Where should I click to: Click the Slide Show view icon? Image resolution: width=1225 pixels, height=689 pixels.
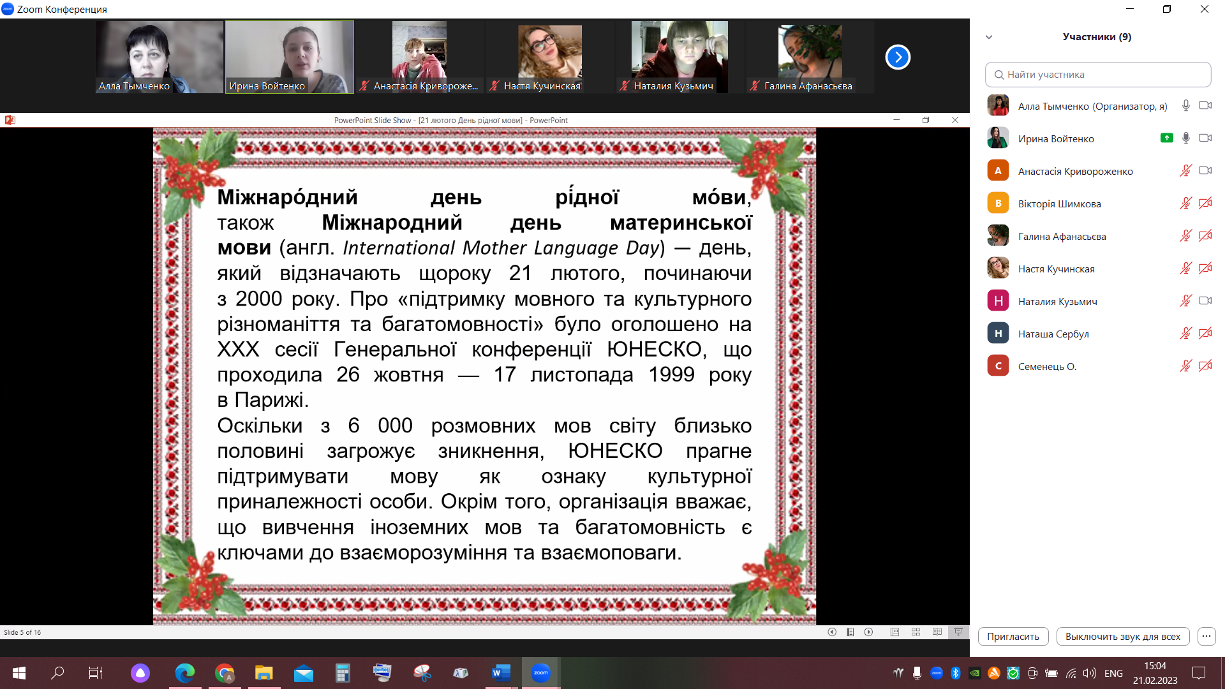(958, 632)
